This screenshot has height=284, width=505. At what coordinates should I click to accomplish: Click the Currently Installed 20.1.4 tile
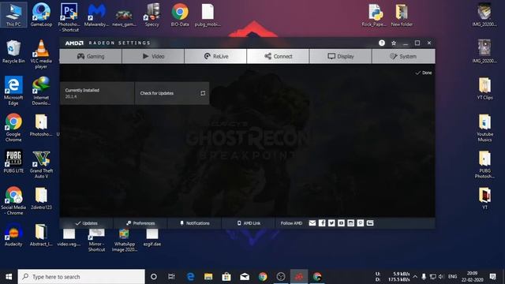[x=97, y=93]
